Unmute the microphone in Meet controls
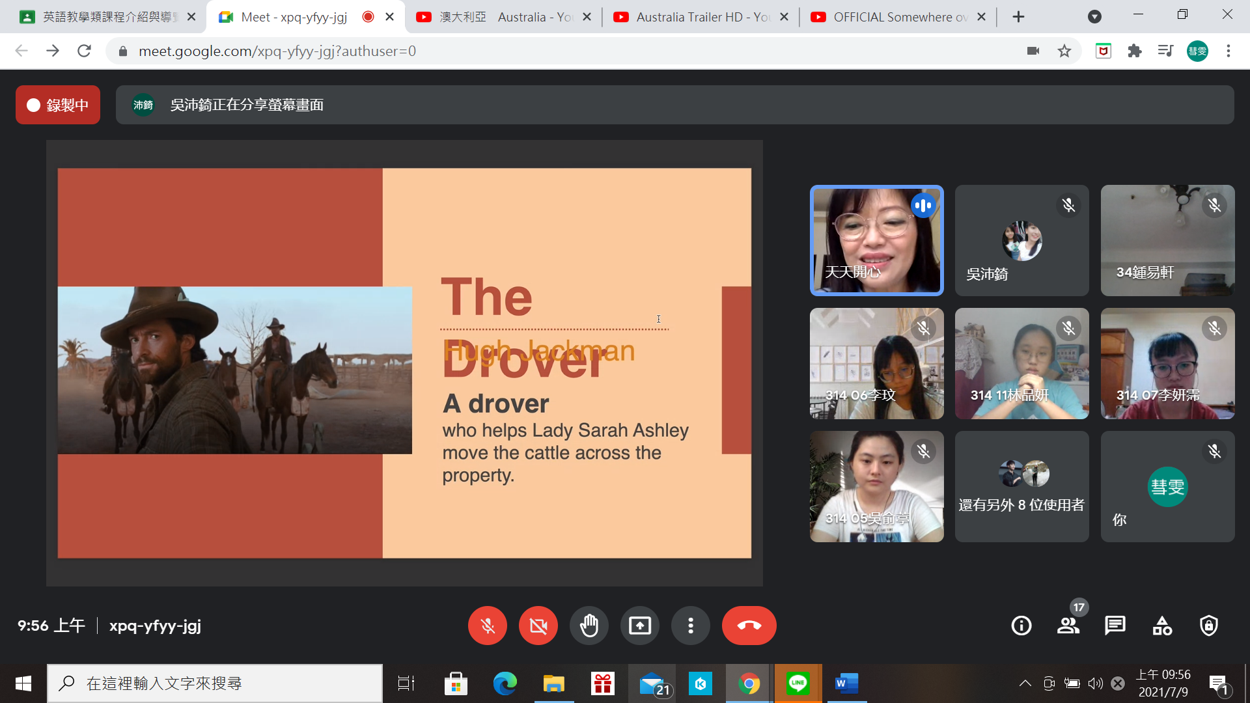The height and width of the screenshot is (703, 1250). (x=487, y=626)
